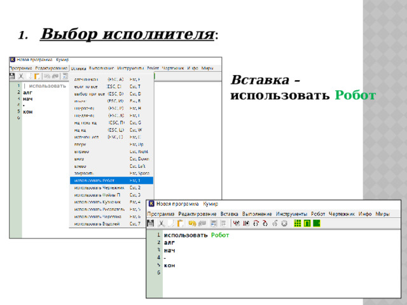
Task: Click Paste clipboard icon in lower Kumir window
Action: pyautogui.click(x=181, y=223)
